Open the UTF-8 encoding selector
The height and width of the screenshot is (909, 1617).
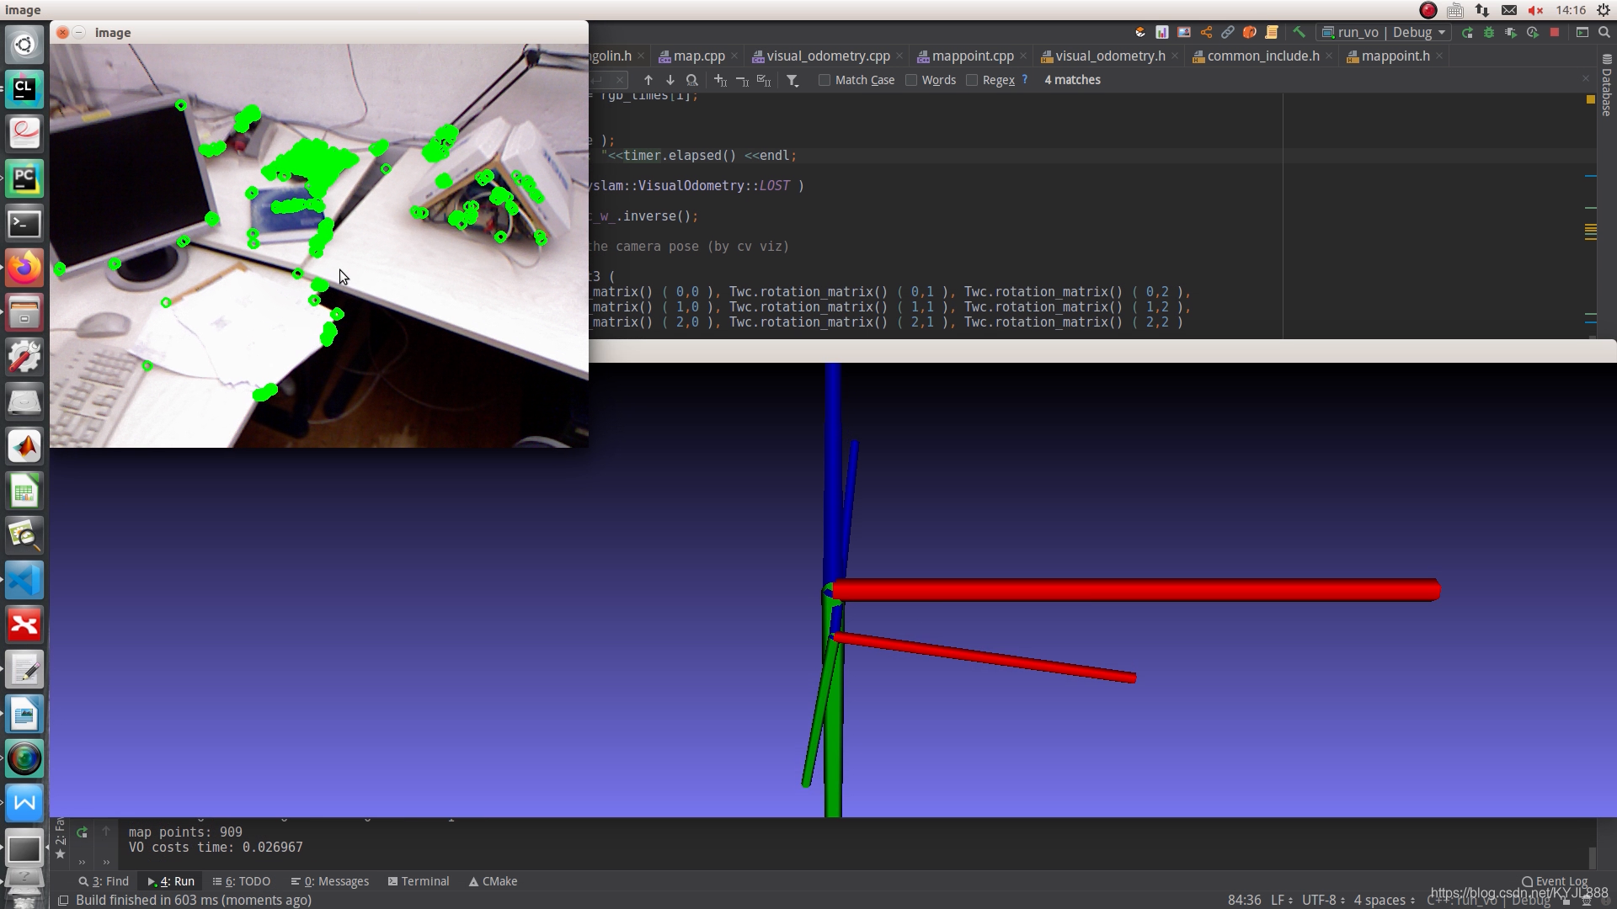1322,900
